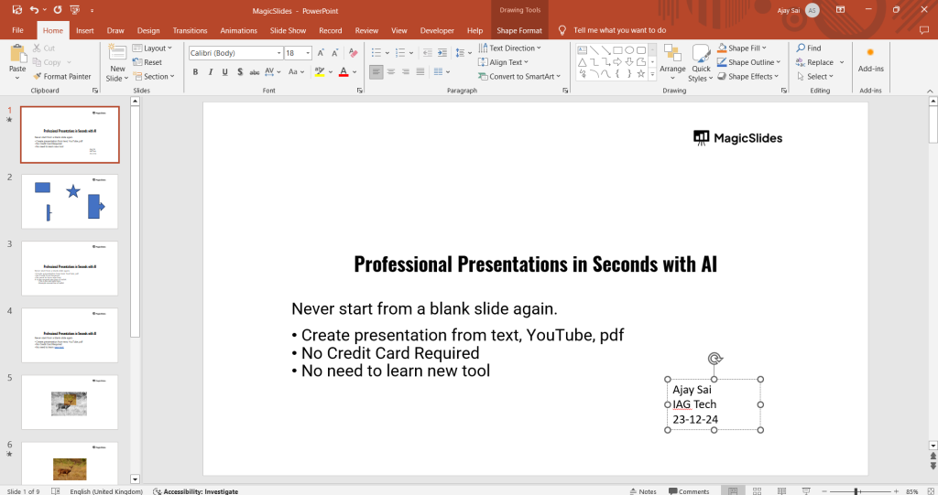Apply text shadow
The height and width of the screenshot is (495, 938).
pyautogui.click(x=240, y=71)
